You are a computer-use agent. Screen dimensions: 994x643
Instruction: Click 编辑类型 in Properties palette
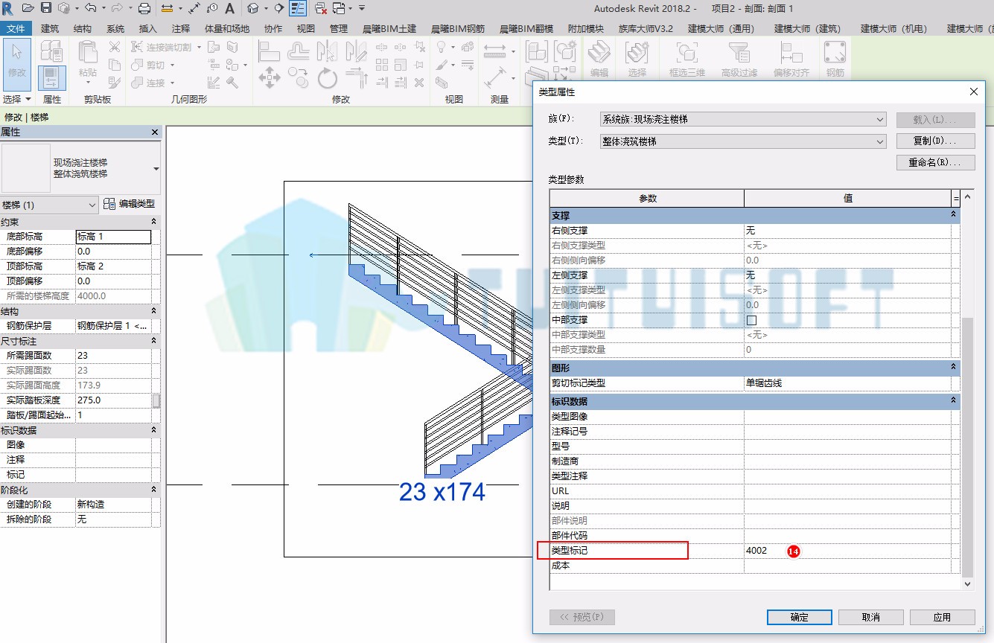pos(130,204)
